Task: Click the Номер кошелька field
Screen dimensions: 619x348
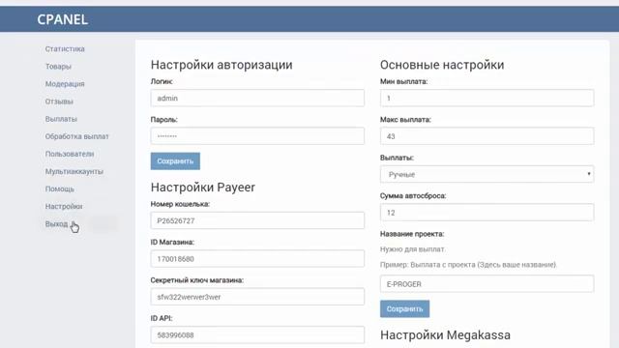Action: tap(257, 220)
